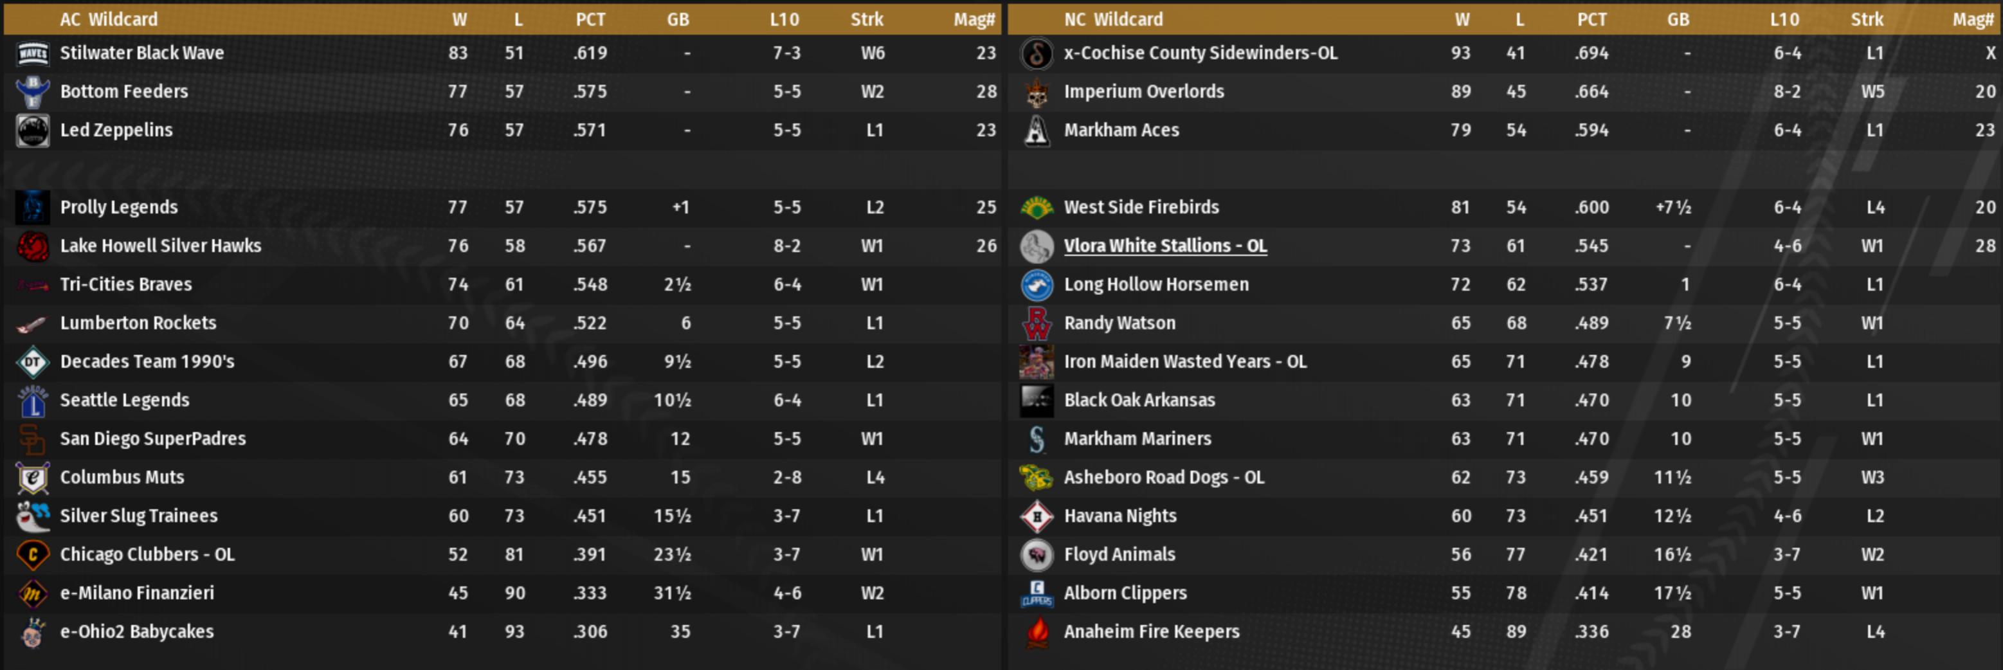The height and width of the screenshot is (670, 2003).
Task: Click the West Side Firebirds logo
Action: (1037, 208)
